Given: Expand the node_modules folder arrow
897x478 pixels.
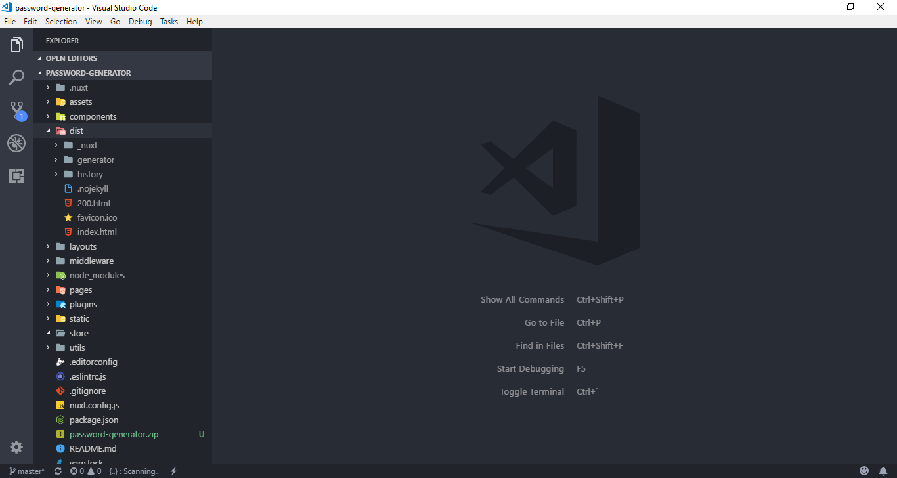Looking at the screenshot, I should click(48, 275).
